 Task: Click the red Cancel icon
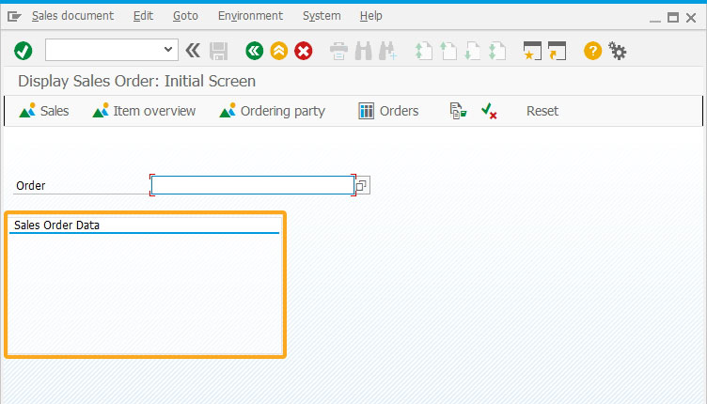(x=304, y=51)
